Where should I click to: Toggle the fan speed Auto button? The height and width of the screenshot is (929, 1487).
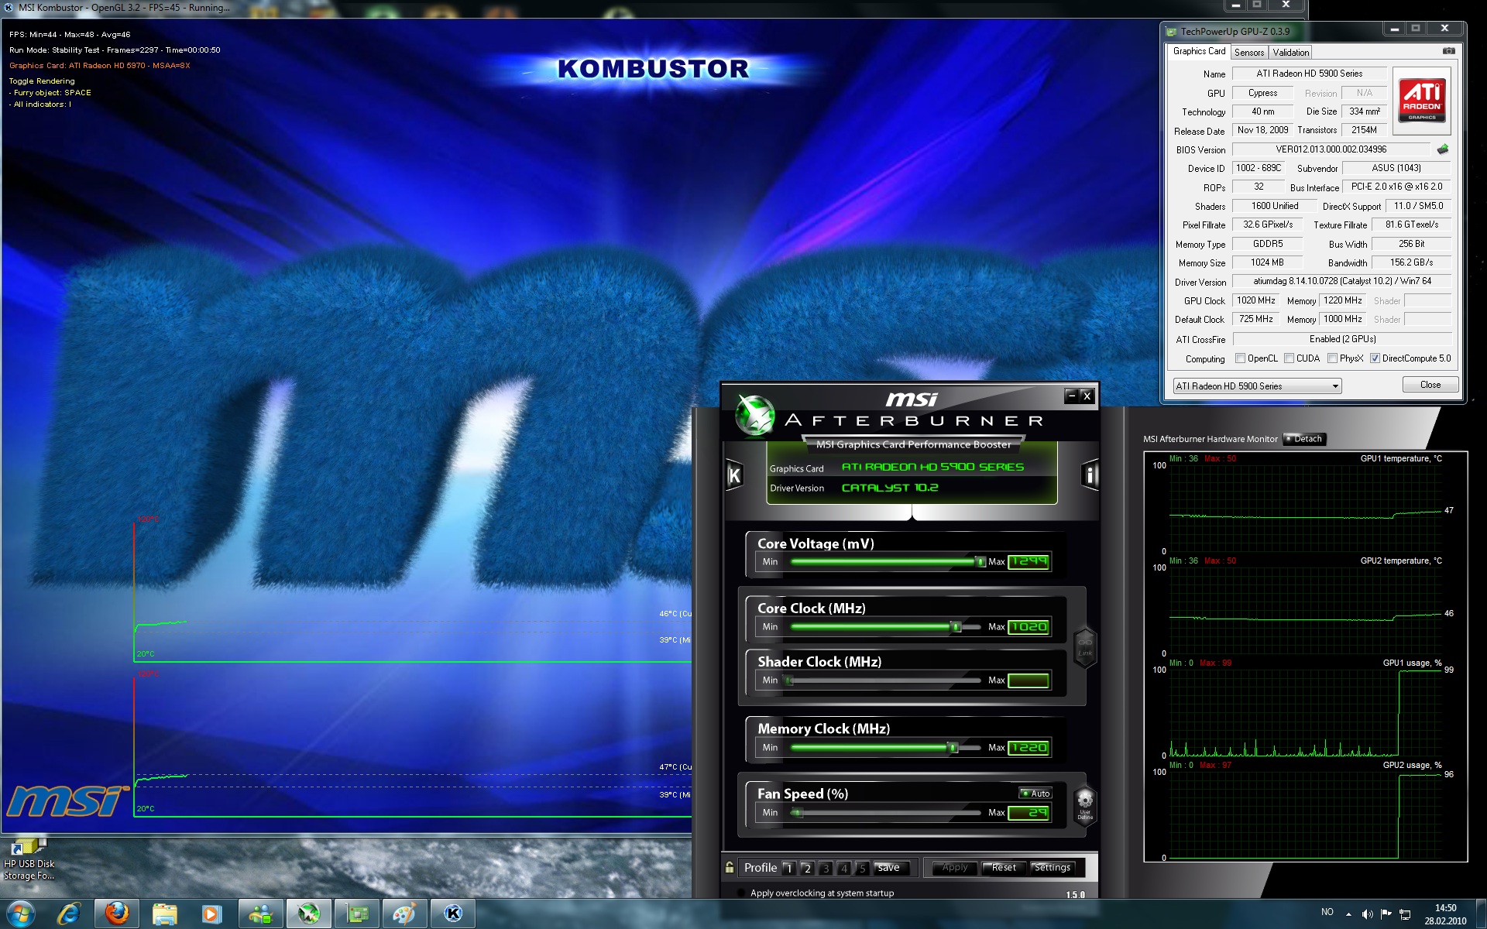pos(1035,794)
